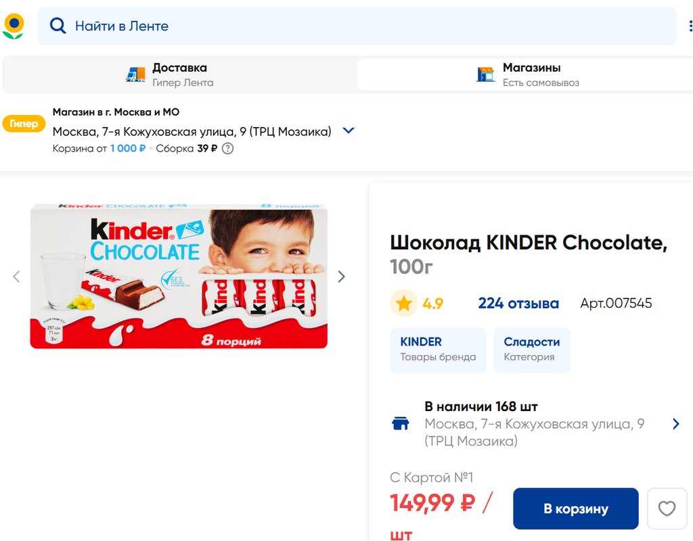
Task: Switch to the Доставка tab
Action: 179,74
